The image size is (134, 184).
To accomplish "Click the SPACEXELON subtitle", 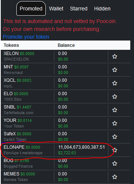I will (16, 59).
